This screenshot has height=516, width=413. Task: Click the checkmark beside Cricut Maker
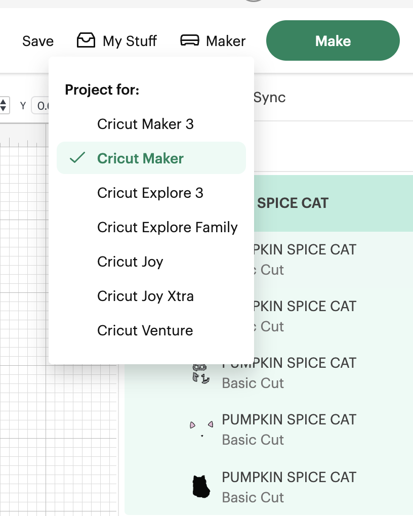coord(77,158)
